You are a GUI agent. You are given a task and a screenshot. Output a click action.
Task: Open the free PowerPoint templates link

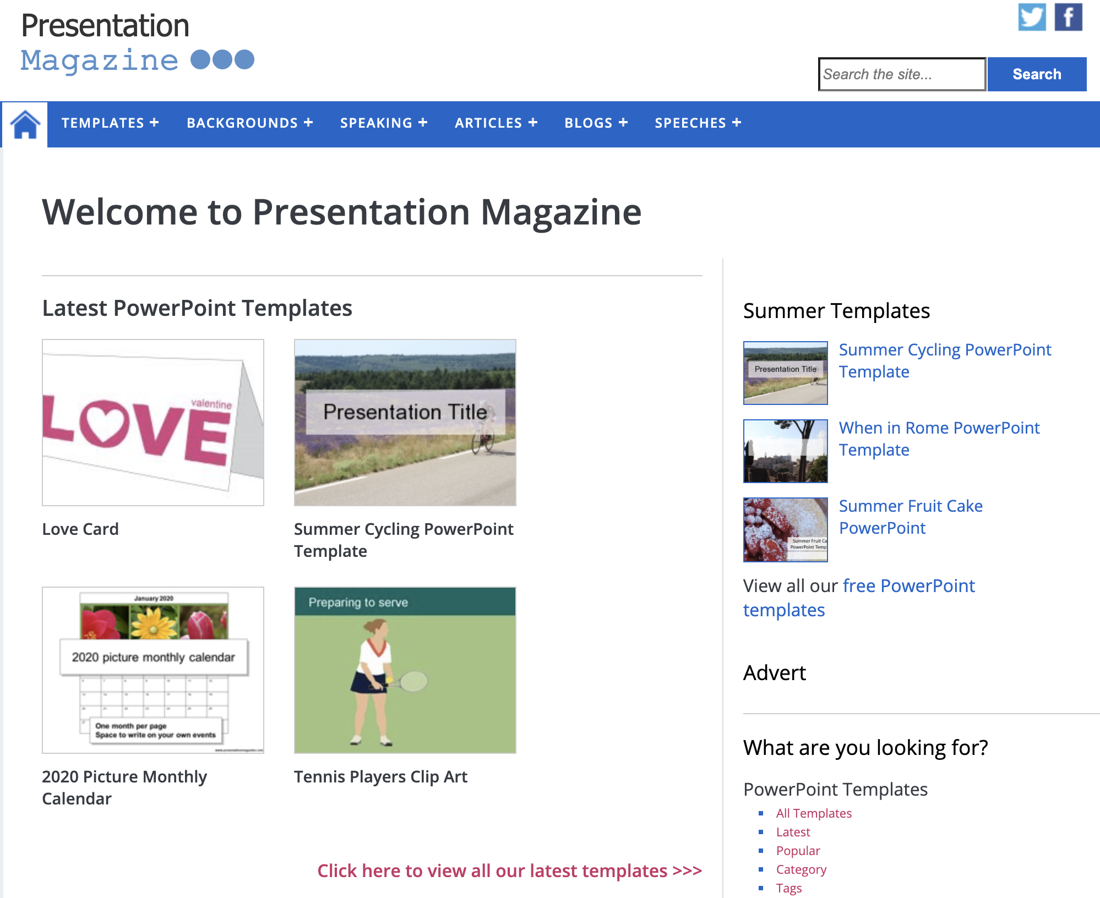(x=908, y=586)
